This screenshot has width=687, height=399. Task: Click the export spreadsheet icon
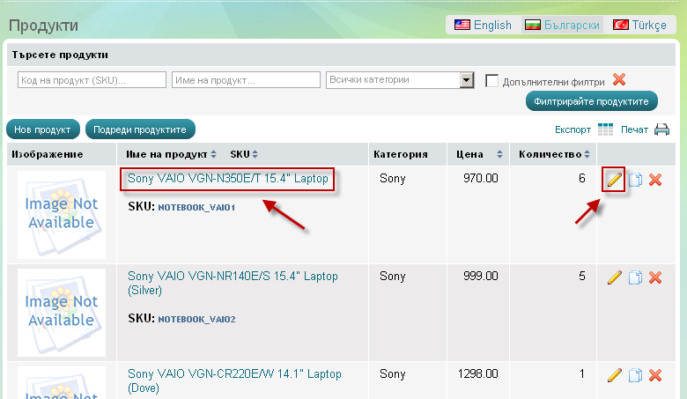(x=605, y=129)
